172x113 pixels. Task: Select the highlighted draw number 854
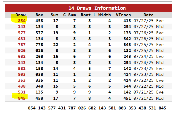point(22,21)
